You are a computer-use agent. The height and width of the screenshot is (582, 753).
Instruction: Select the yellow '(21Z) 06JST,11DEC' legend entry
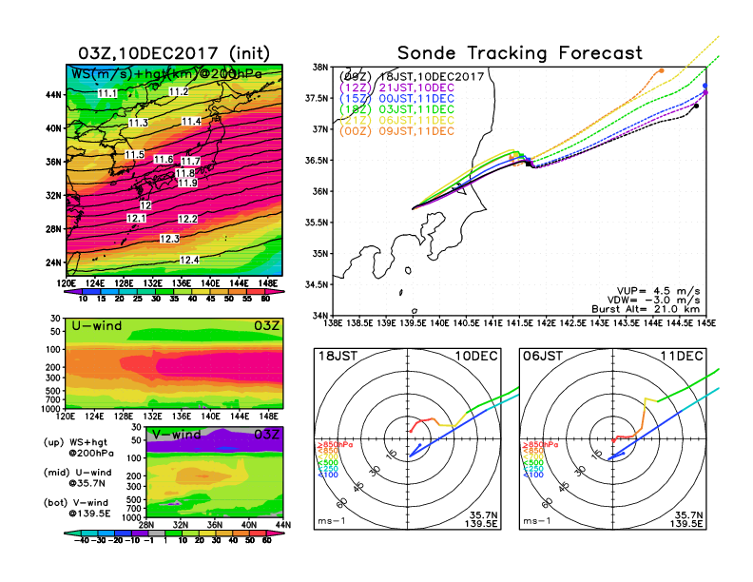point(396,121)
